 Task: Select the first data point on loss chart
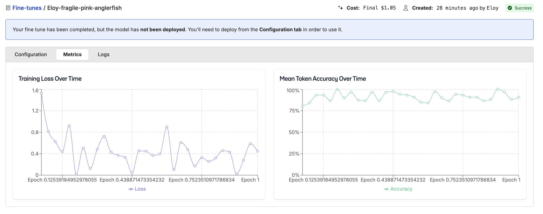(x=42, y=93)
